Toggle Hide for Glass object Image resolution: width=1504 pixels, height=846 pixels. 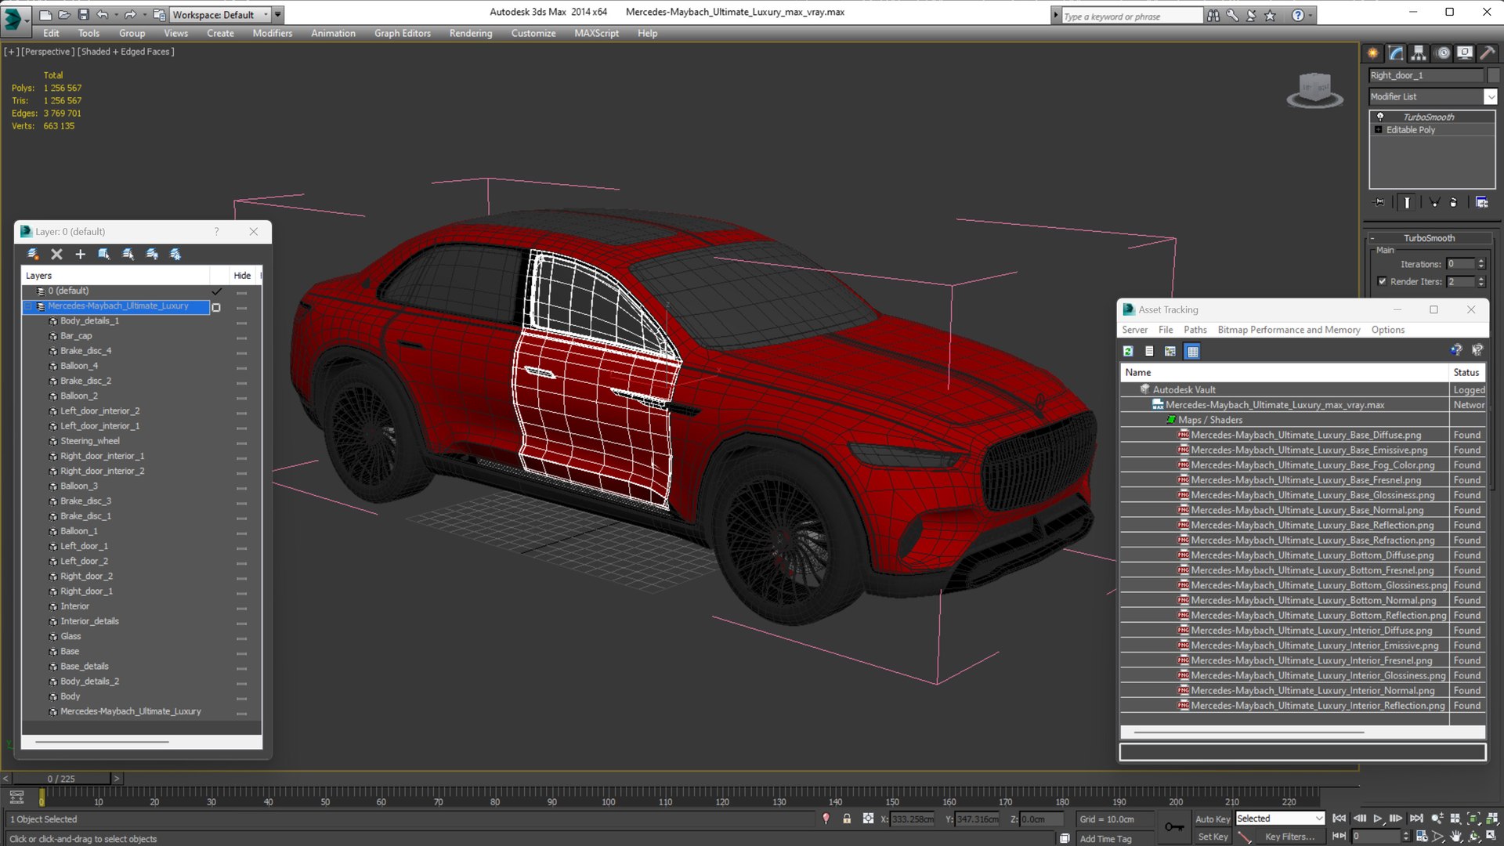coord(242,638)
